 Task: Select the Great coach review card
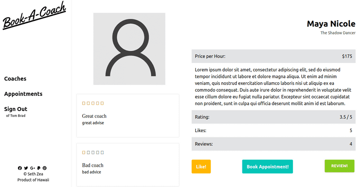click(x=128, y=116)
